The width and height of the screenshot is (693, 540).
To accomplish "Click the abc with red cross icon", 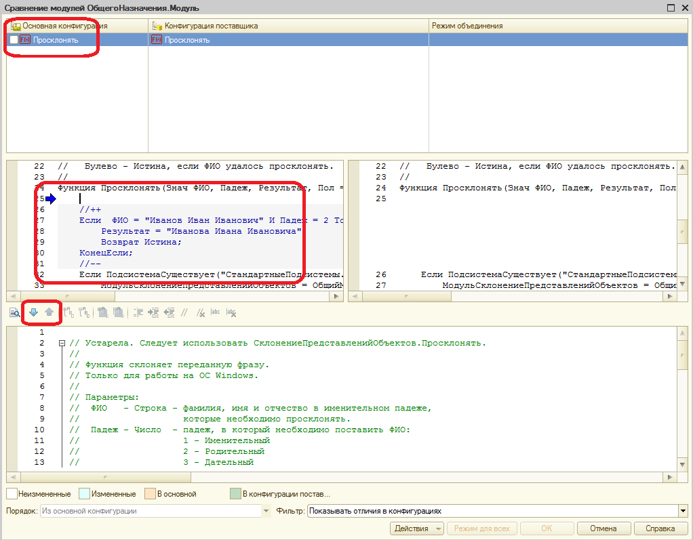I will (x=231, y=312).
